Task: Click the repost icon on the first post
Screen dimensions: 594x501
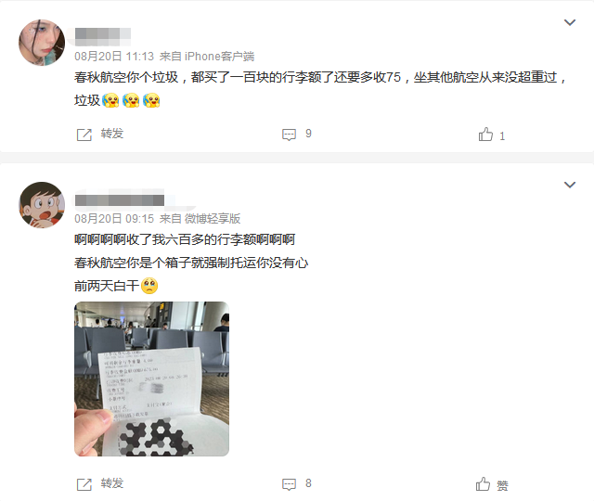Action: 84,135
